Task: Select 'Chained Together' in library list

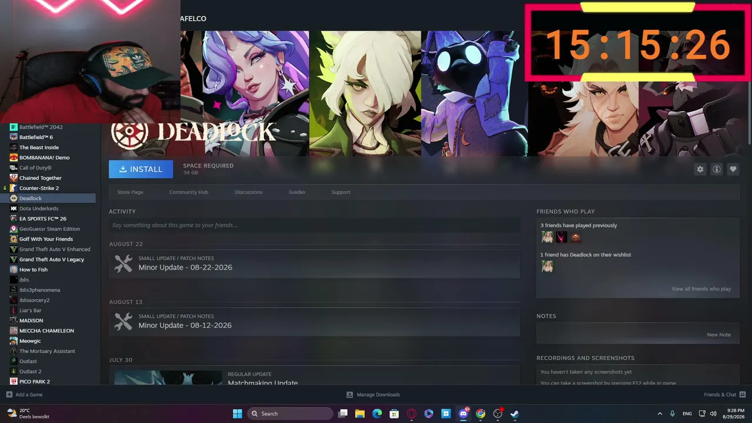Action: 41,178
